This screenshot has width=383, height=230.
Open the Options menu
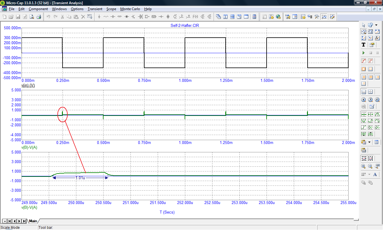click(x=77, y=9)
